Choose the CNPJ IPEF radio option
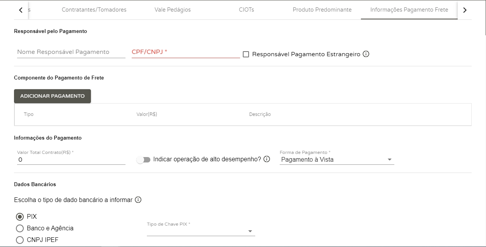 [20, 240]
